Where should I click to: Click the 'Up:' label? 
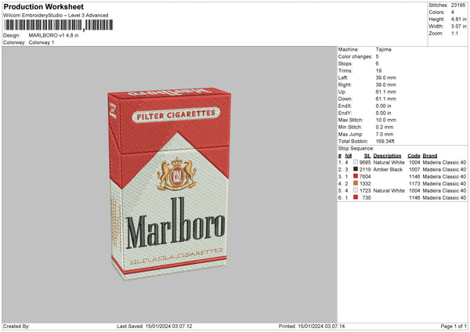[x=342, y=92]
